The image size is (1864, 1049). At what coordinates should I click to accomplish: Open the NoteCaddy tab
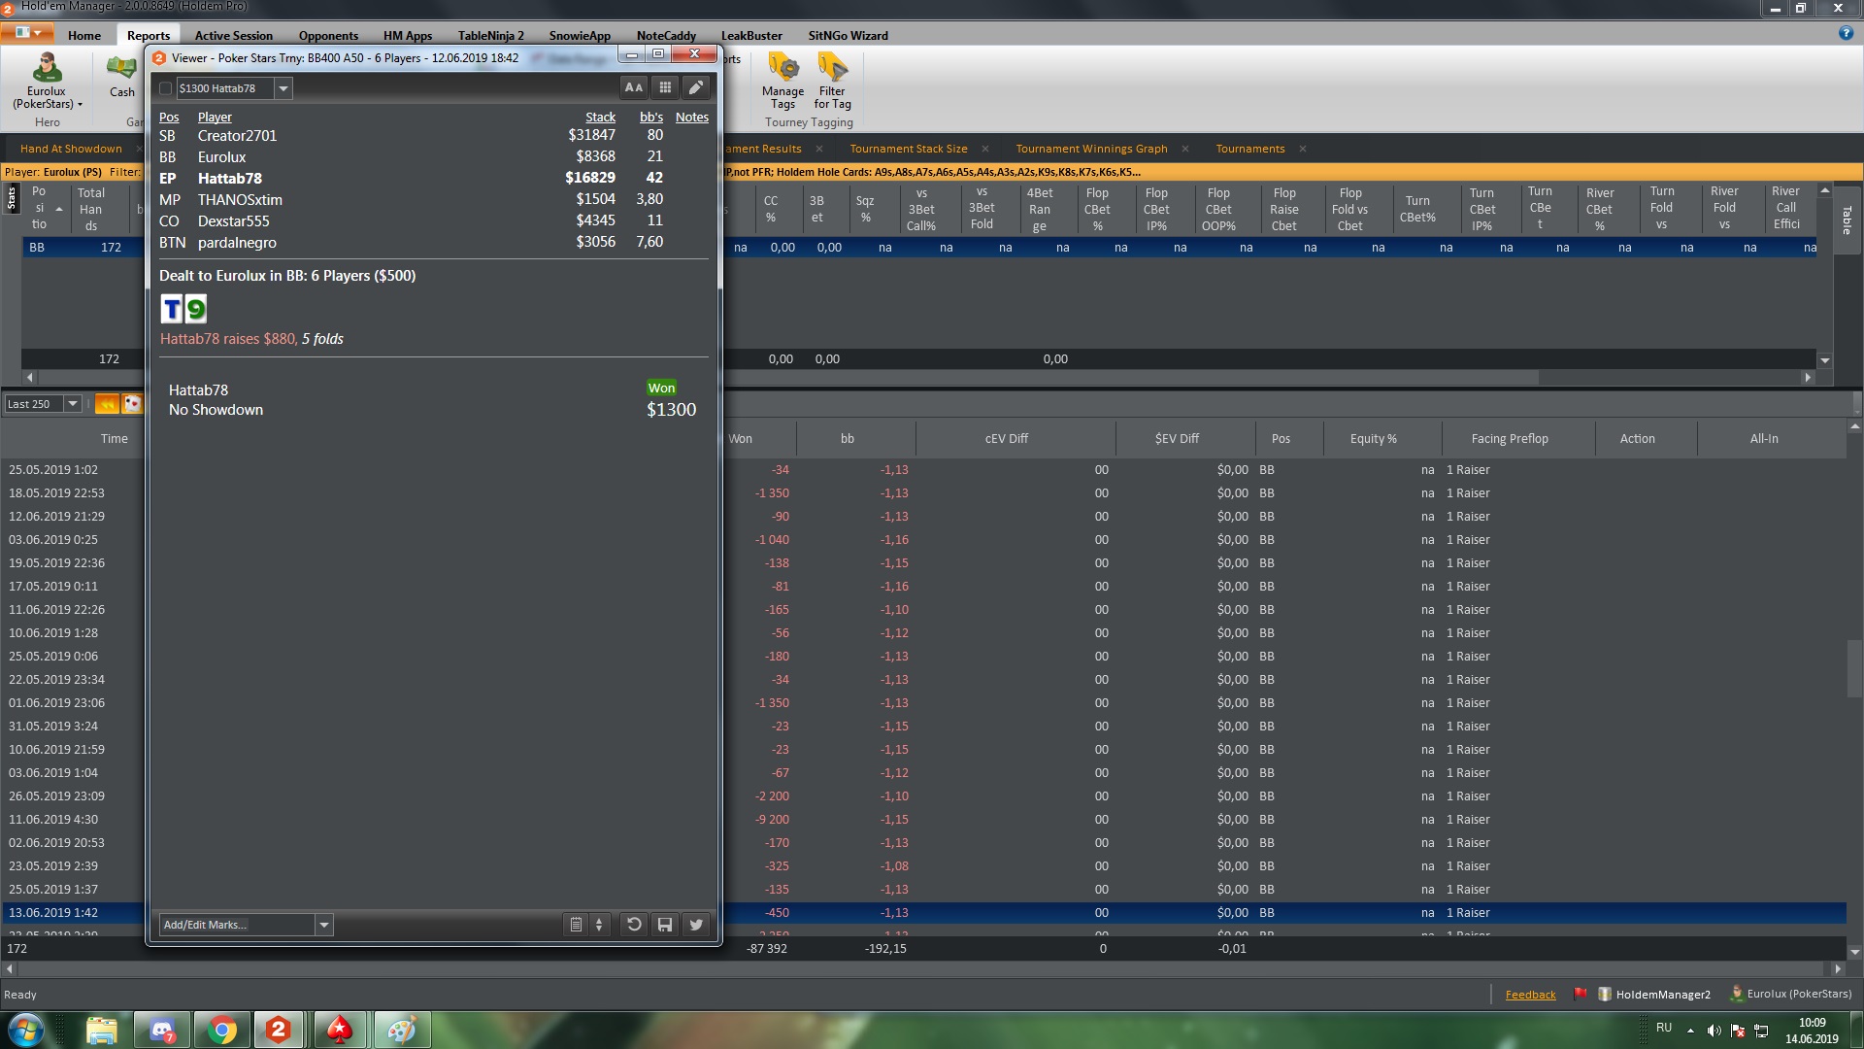(666, 35)
